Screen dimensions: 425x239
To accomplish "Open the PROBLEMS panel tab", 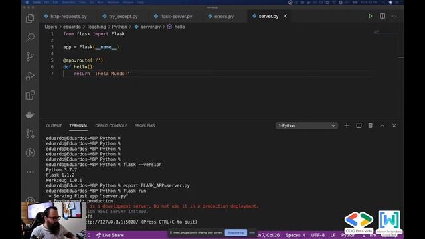I will pyautogui.click(x=145, y=125).
